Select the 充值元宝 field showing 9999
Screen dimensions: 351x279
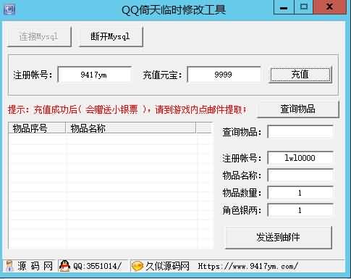pos(224,75)
